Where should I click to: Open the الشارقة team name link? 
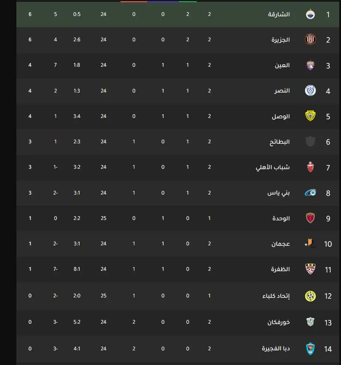[279, 15]
